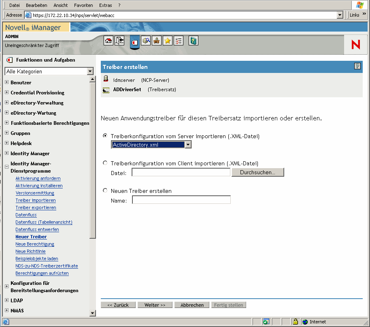Click the Einstellungen checklist icon
Screen dimensions: 370x327
178,41
